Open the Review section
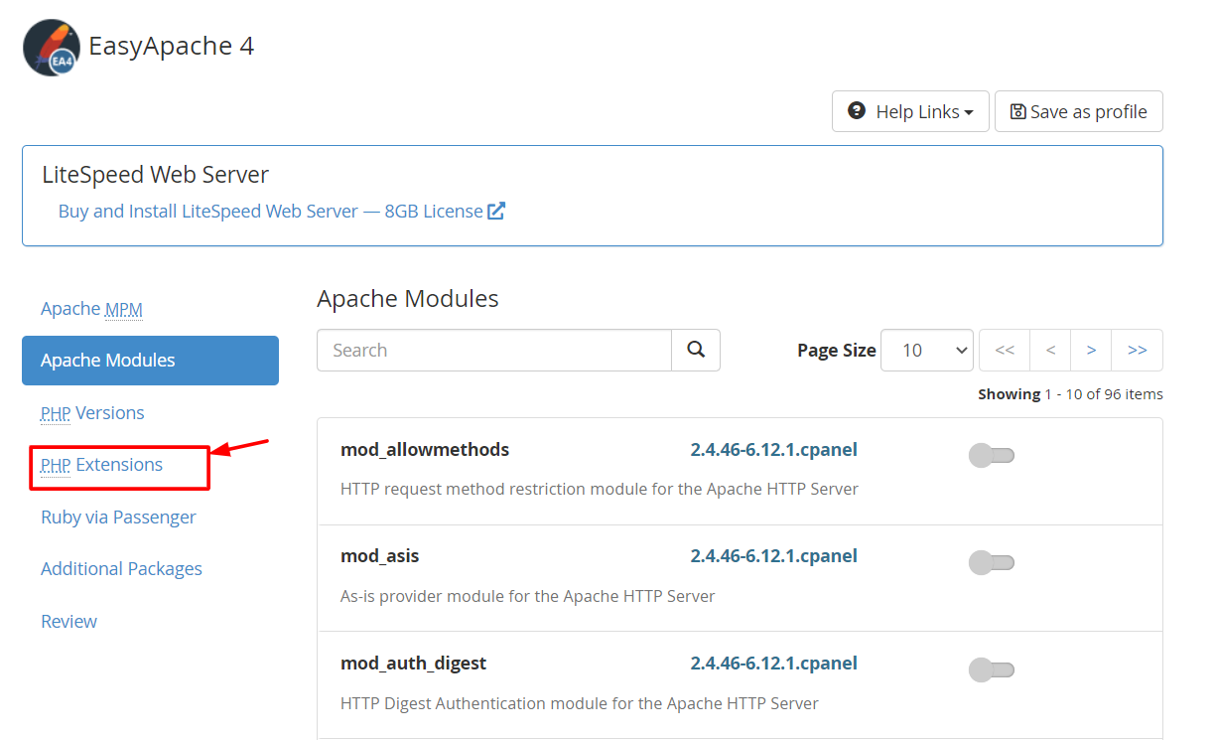 coord(68,622)
